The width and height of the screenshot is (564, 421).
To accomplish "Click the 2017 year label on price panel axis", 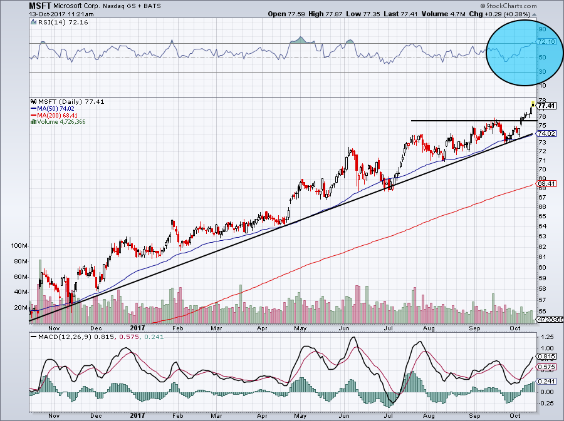I will 137,328.
